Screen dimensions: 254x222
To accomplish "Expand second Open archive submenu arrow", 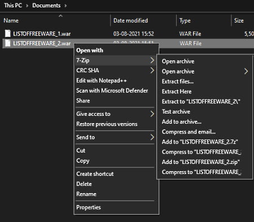I will pyautogui.click(x=246, y=71).
